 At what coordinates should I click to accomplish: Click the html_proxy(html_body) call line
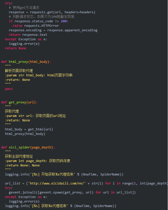tap(25, 134)
